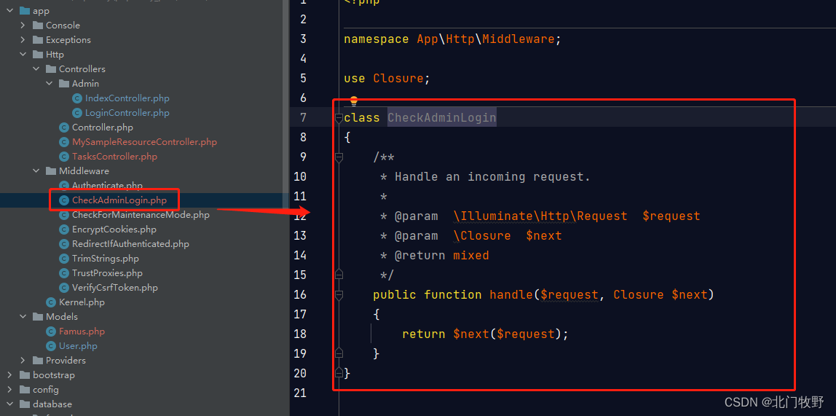Expand the Providers folder chevron

[23, 360]
